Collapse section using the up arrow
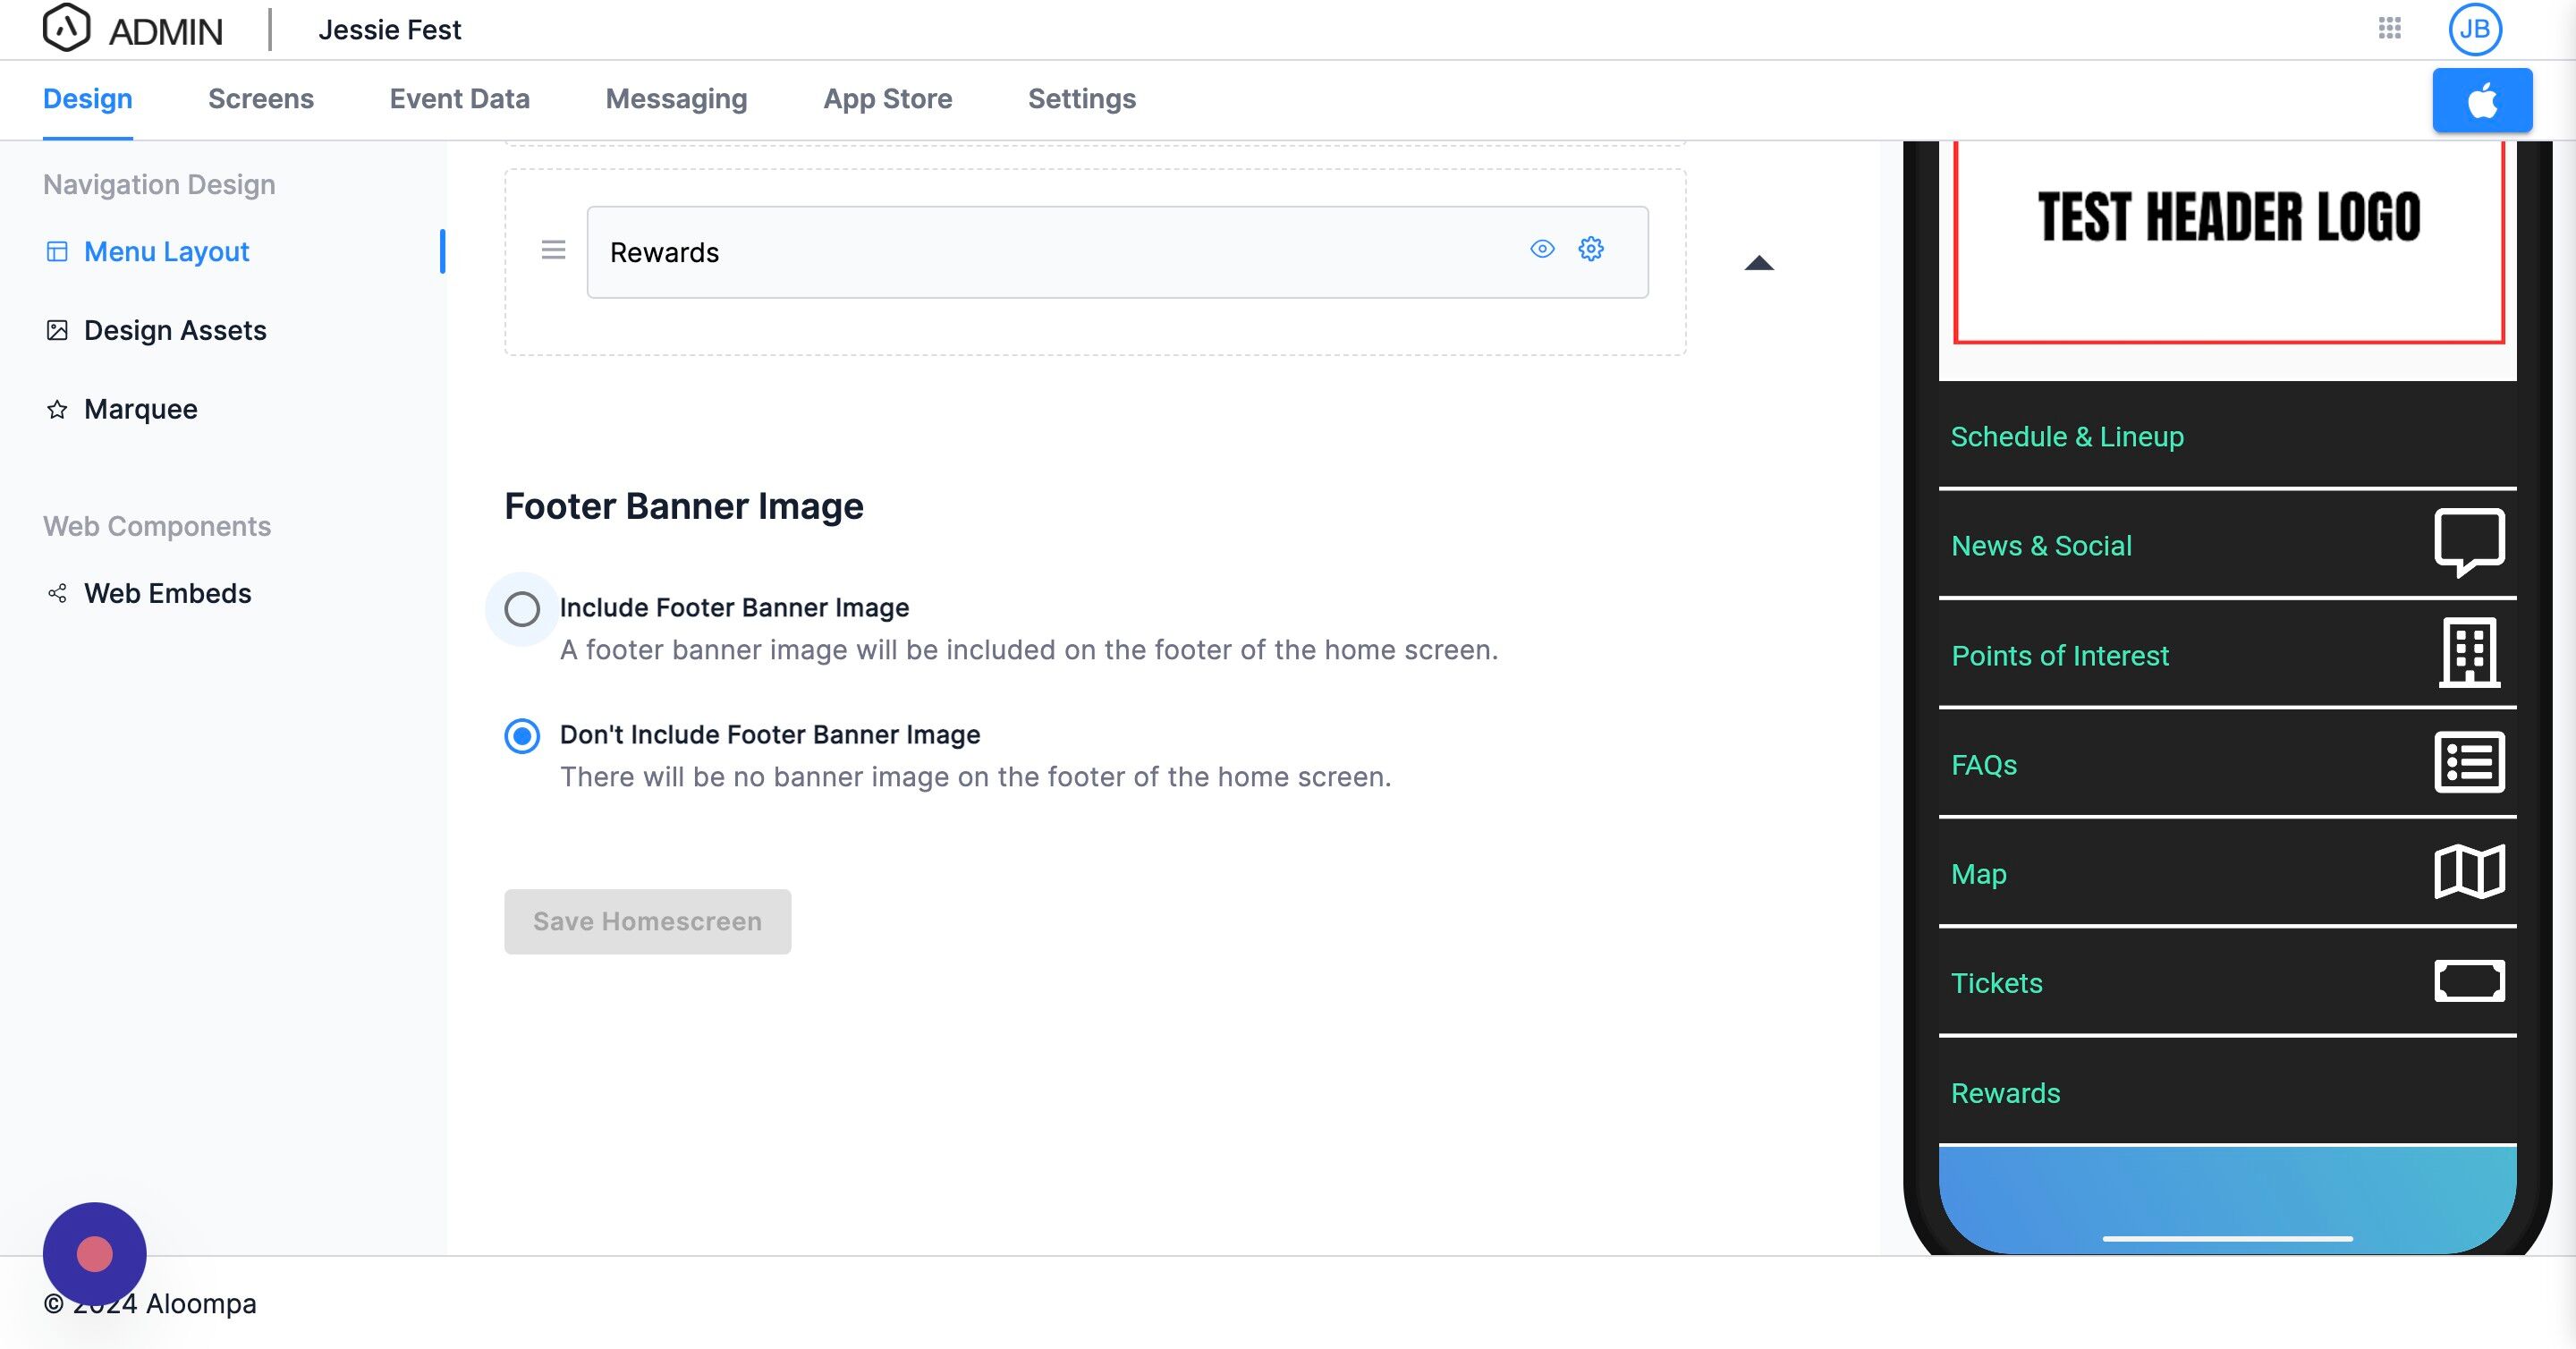The image size is (2576, 1349). 1758,264
